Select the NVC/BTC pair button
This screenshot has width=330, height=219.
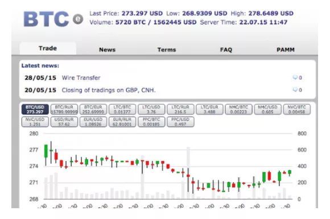point(296,109)
